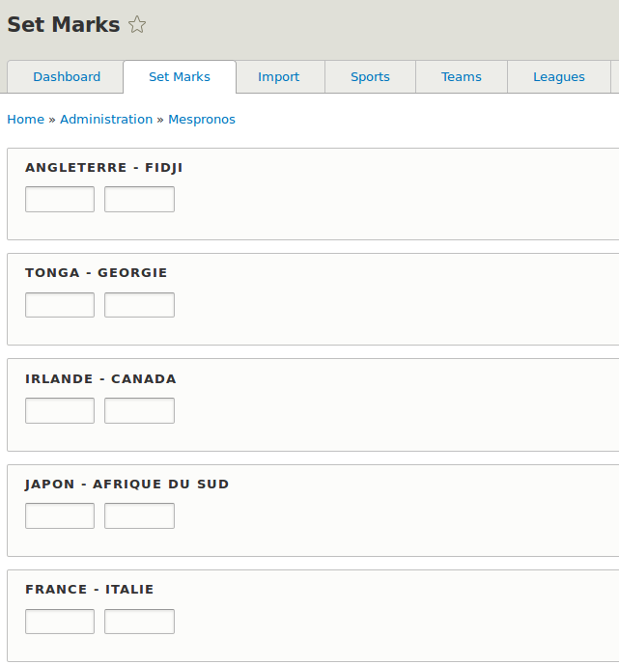
Task: Select the Set Marks tab
Action: point(180,77)
